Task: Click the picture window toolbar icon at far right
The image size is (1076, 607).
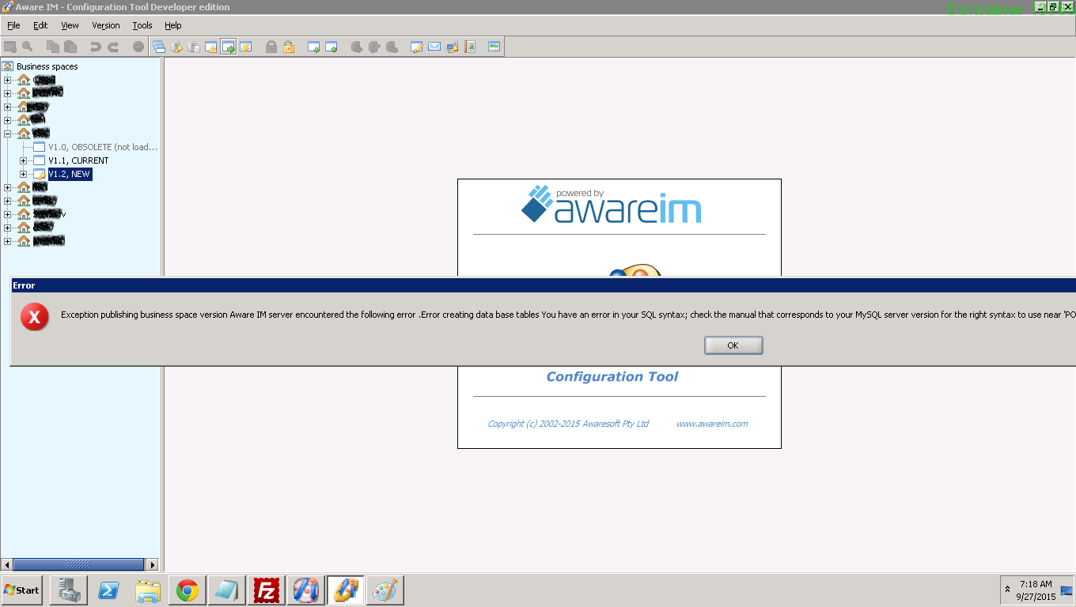Action: click(494, 47)
